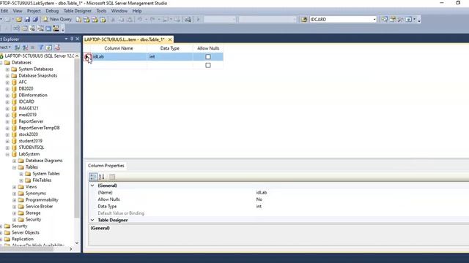469x263 pixels.
Task: Select the ReportServerTempDB database
Action: (x=39, y=128)
